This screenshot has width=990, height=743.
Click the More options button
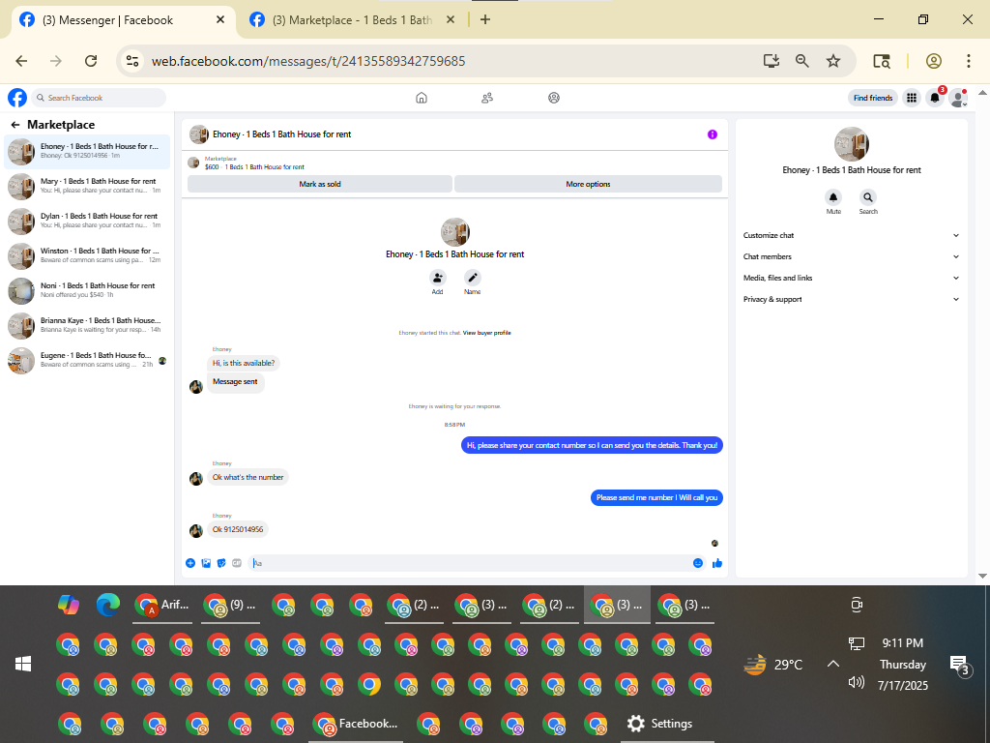tap(588, 184)
